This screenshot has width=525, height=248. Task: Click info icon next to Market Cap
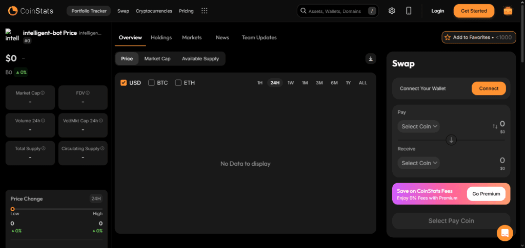43,93
